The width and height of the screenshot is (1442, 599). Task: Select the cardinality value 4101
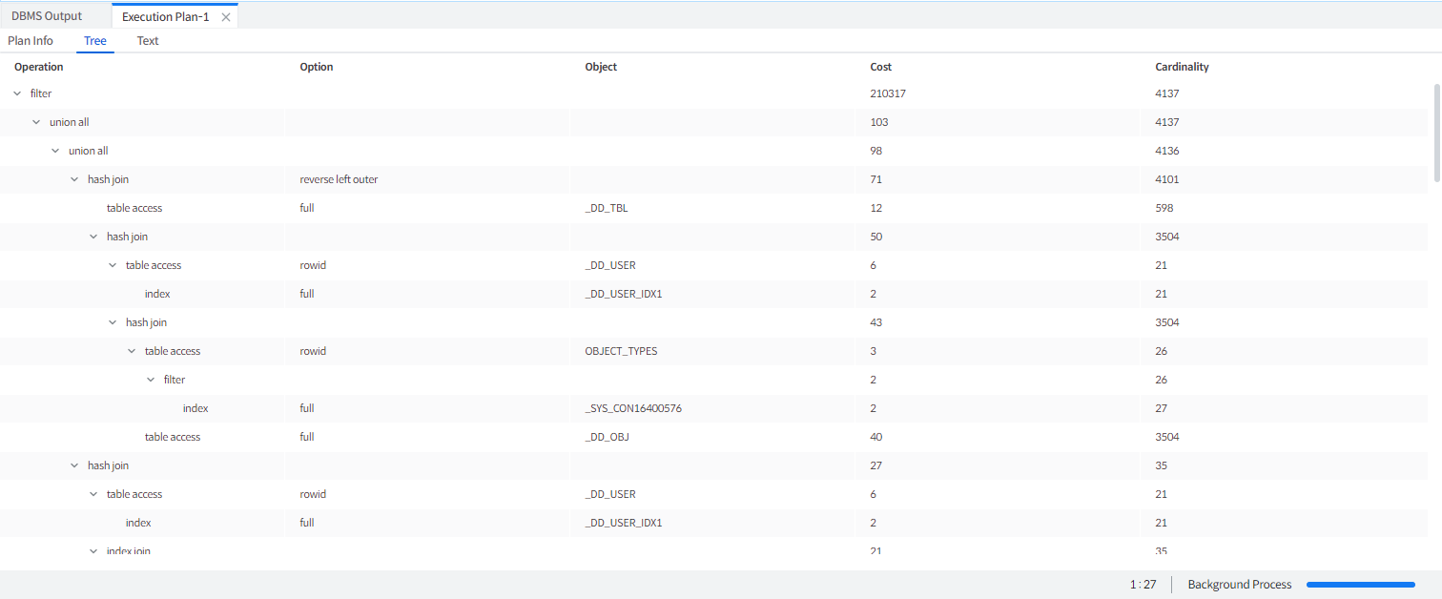tap(1167, 179)
